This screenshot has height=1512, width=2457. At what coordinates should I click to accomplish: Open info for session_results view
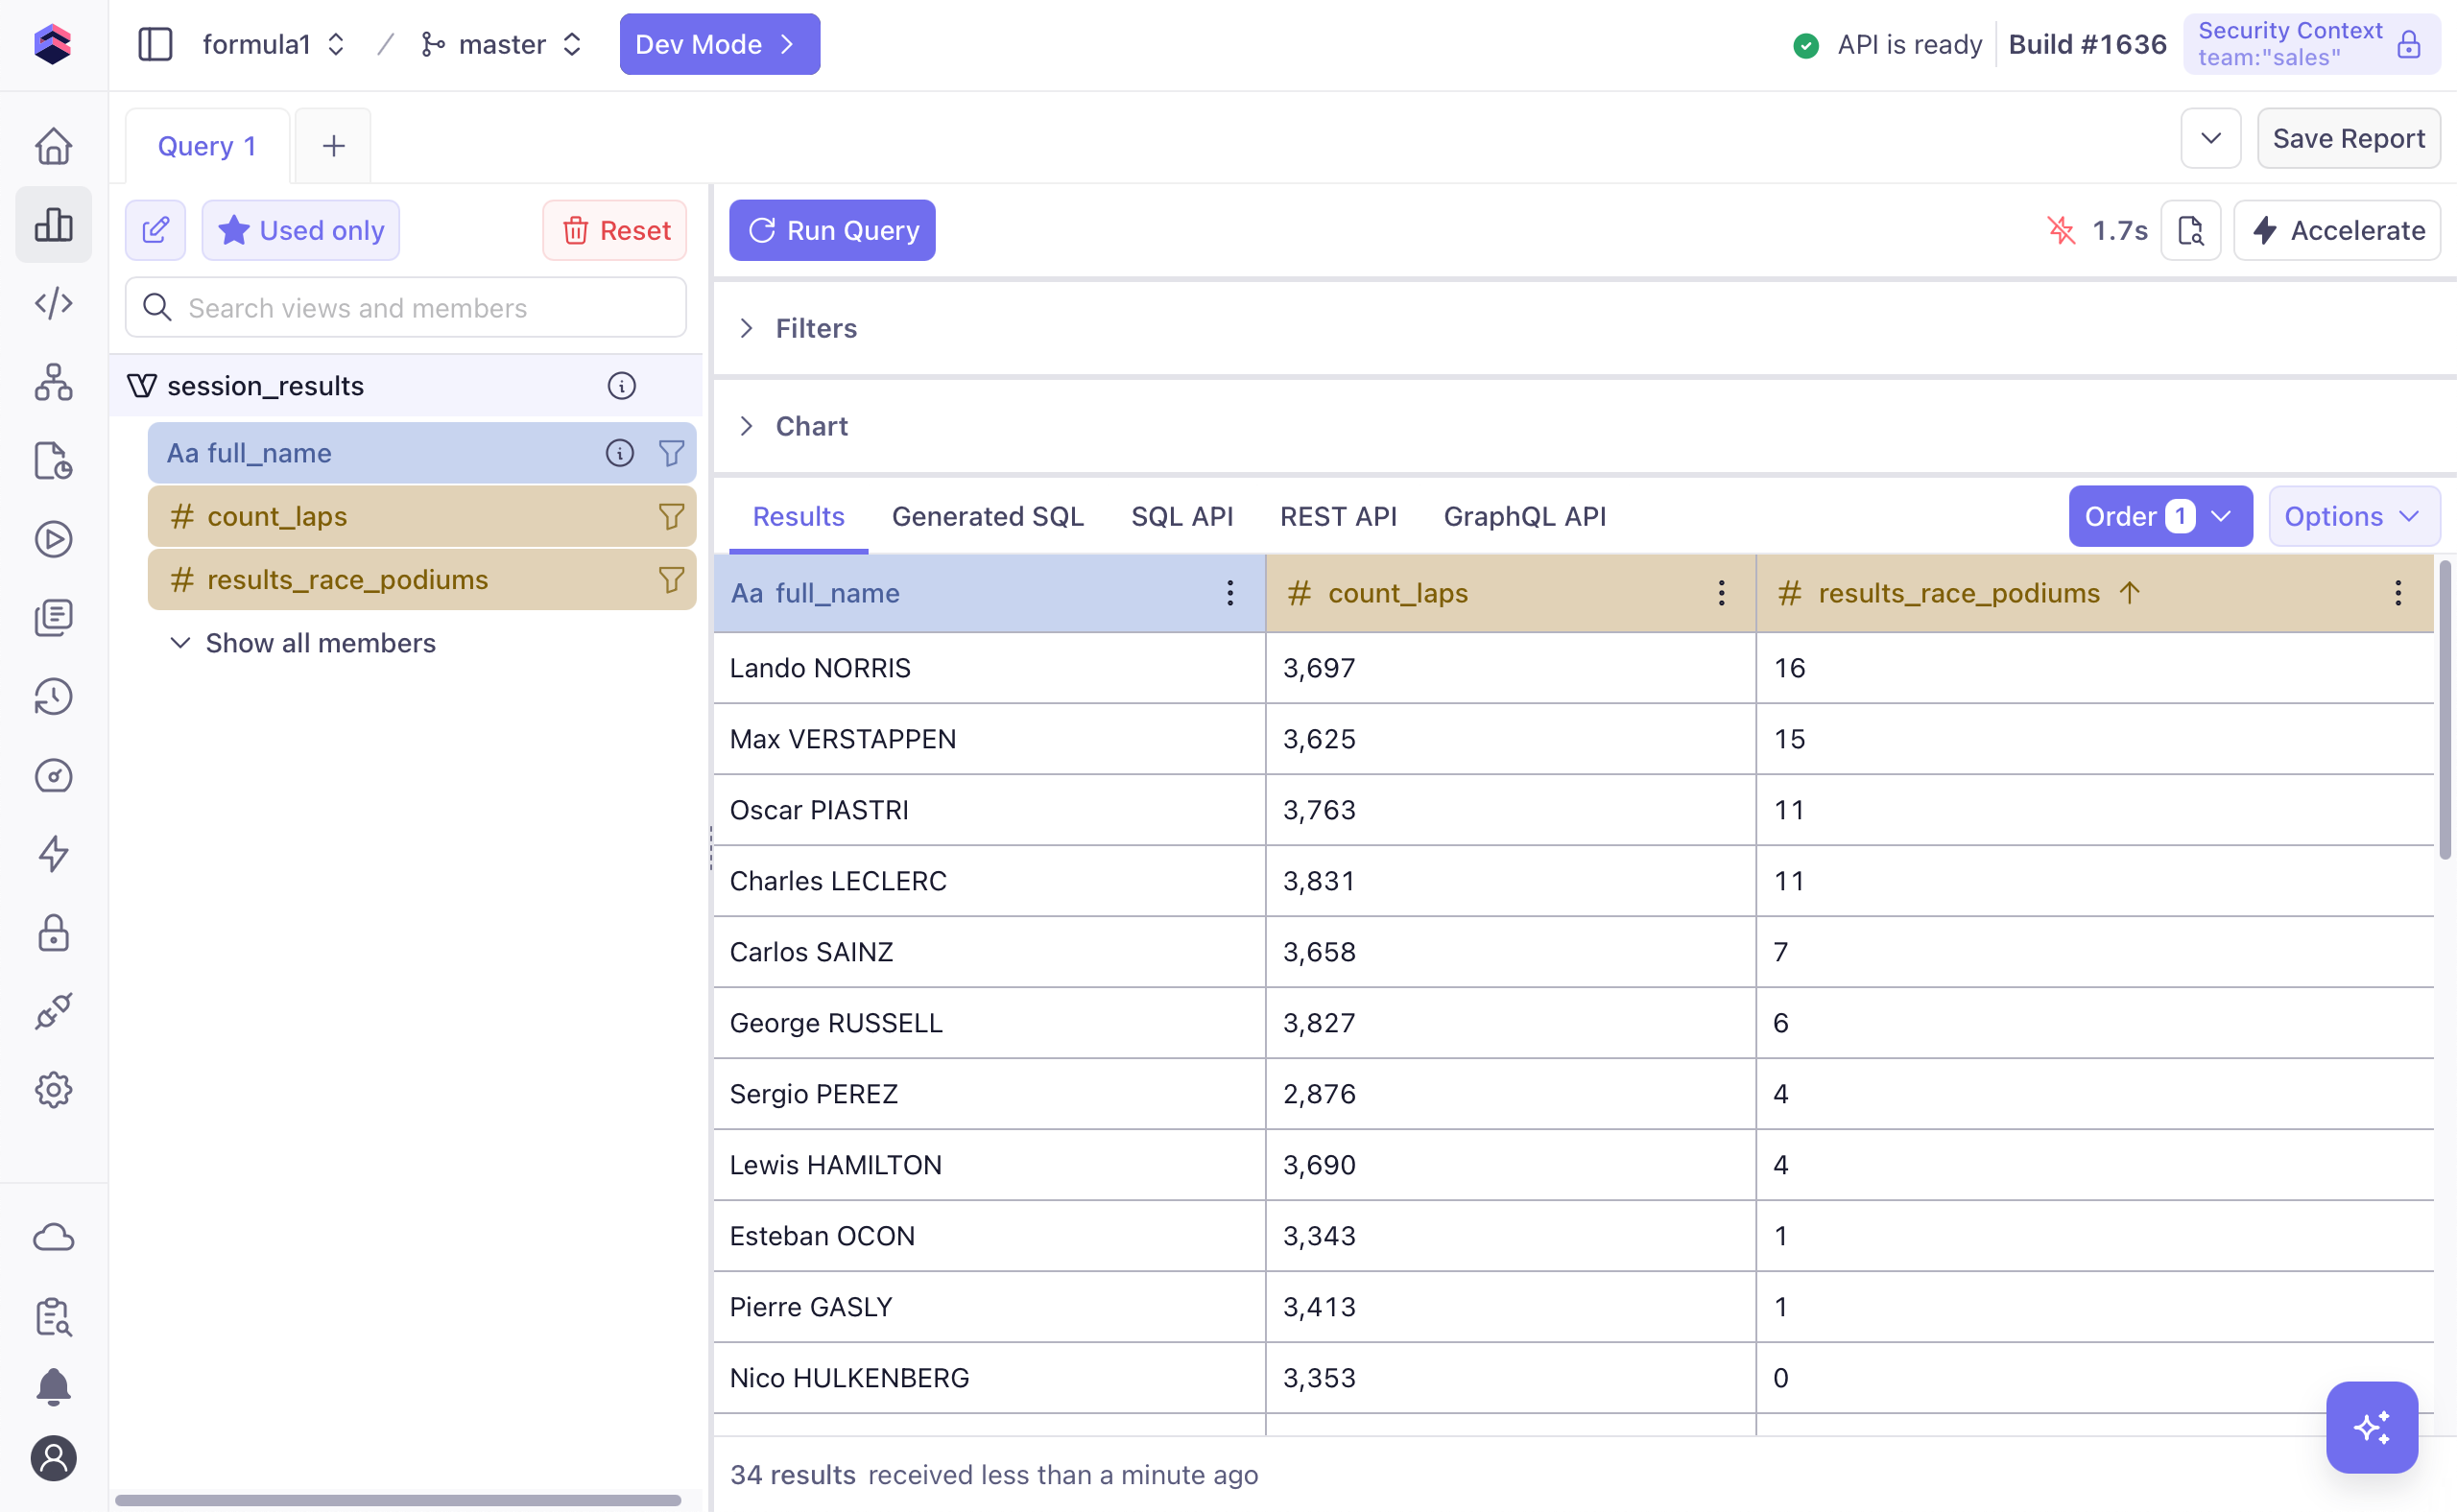click(x=621, y=386)
